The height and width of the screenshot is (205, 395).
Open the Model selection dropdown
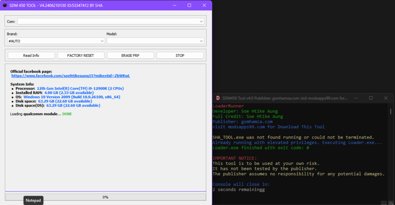(155, 41)
